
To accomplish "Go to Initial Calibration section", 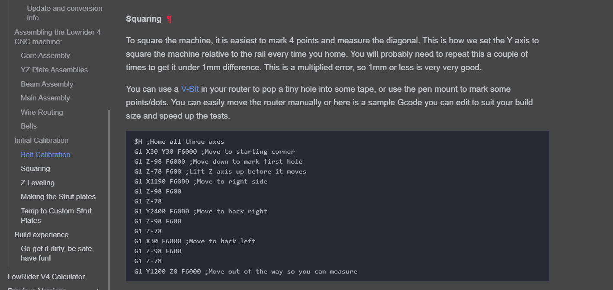I will pos(42,140).
